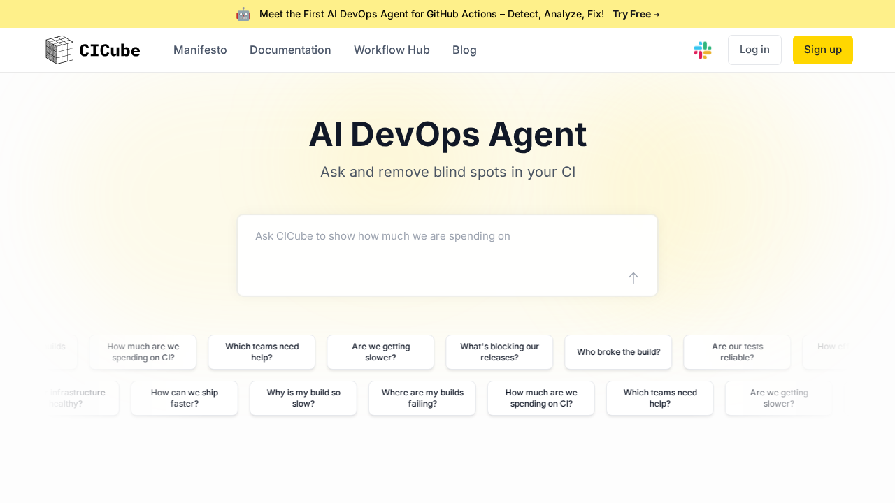
Task: Click the CICube cube logo
Action: coord(59,50)
